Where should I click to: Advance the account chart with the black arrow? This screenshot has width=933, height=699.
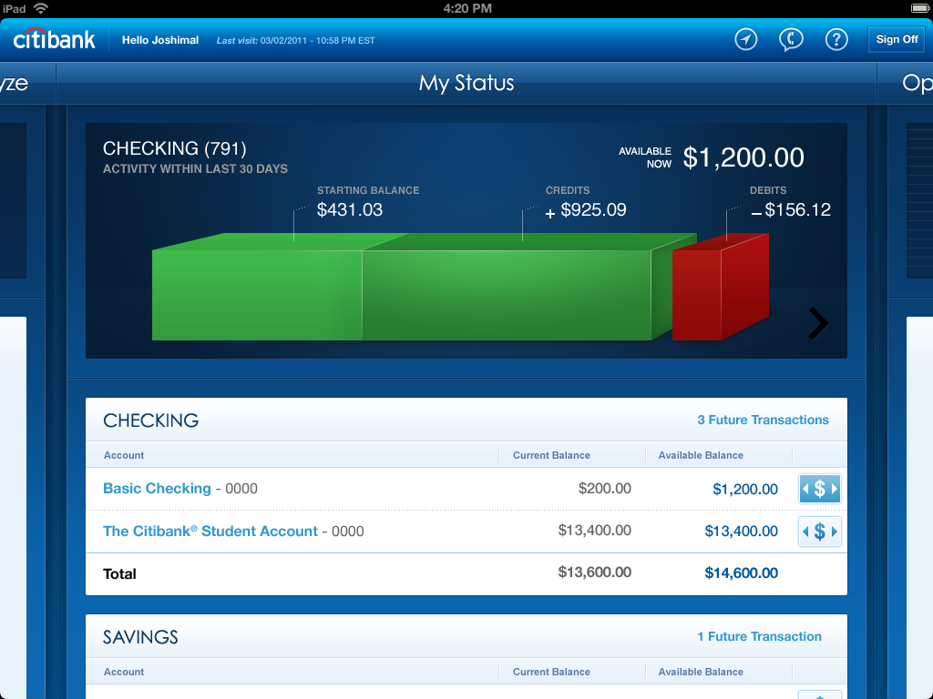[x=817, y=323]
